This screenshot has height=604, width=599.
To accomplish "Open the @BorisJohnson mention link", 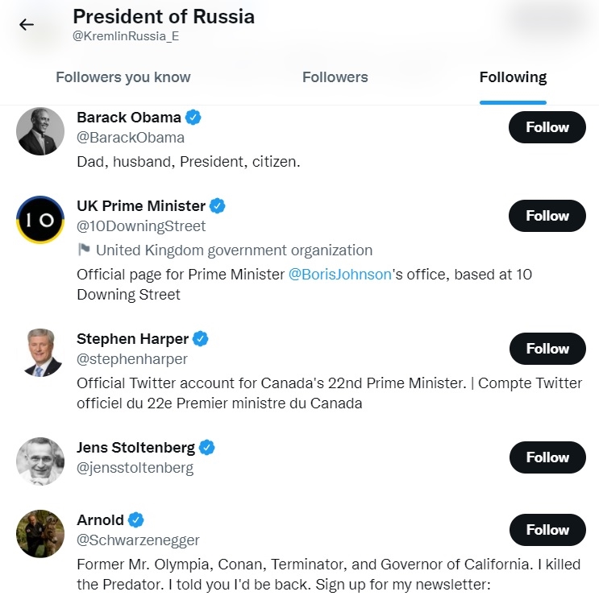I will click(339, 275).
